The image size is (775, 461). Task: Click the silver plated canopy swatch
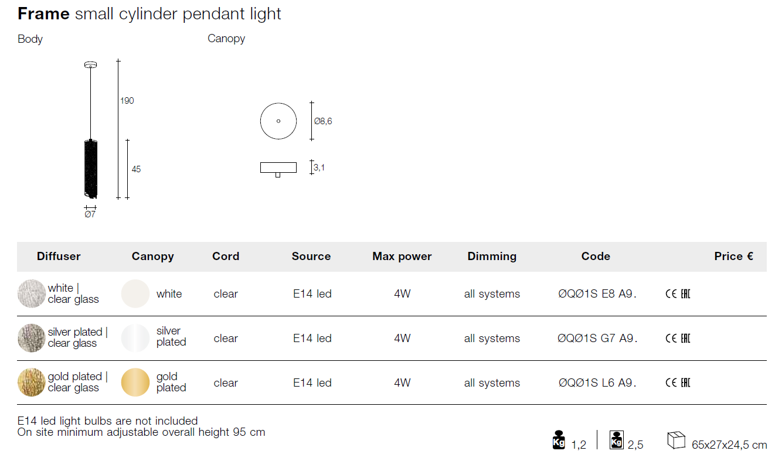click(135, 338)
